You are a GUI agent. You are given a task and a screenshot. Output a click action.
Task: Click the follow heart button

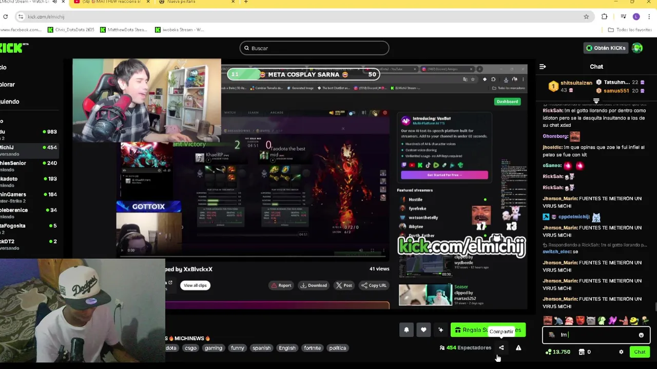pyautogui.click(x=423, y=330)
